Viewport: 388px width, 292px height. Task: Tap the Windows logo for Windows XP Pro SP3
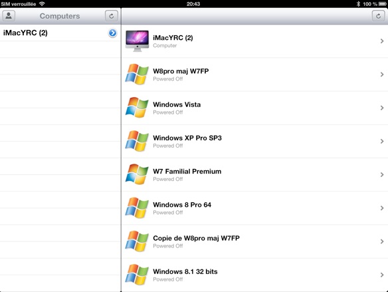[137, 141]
